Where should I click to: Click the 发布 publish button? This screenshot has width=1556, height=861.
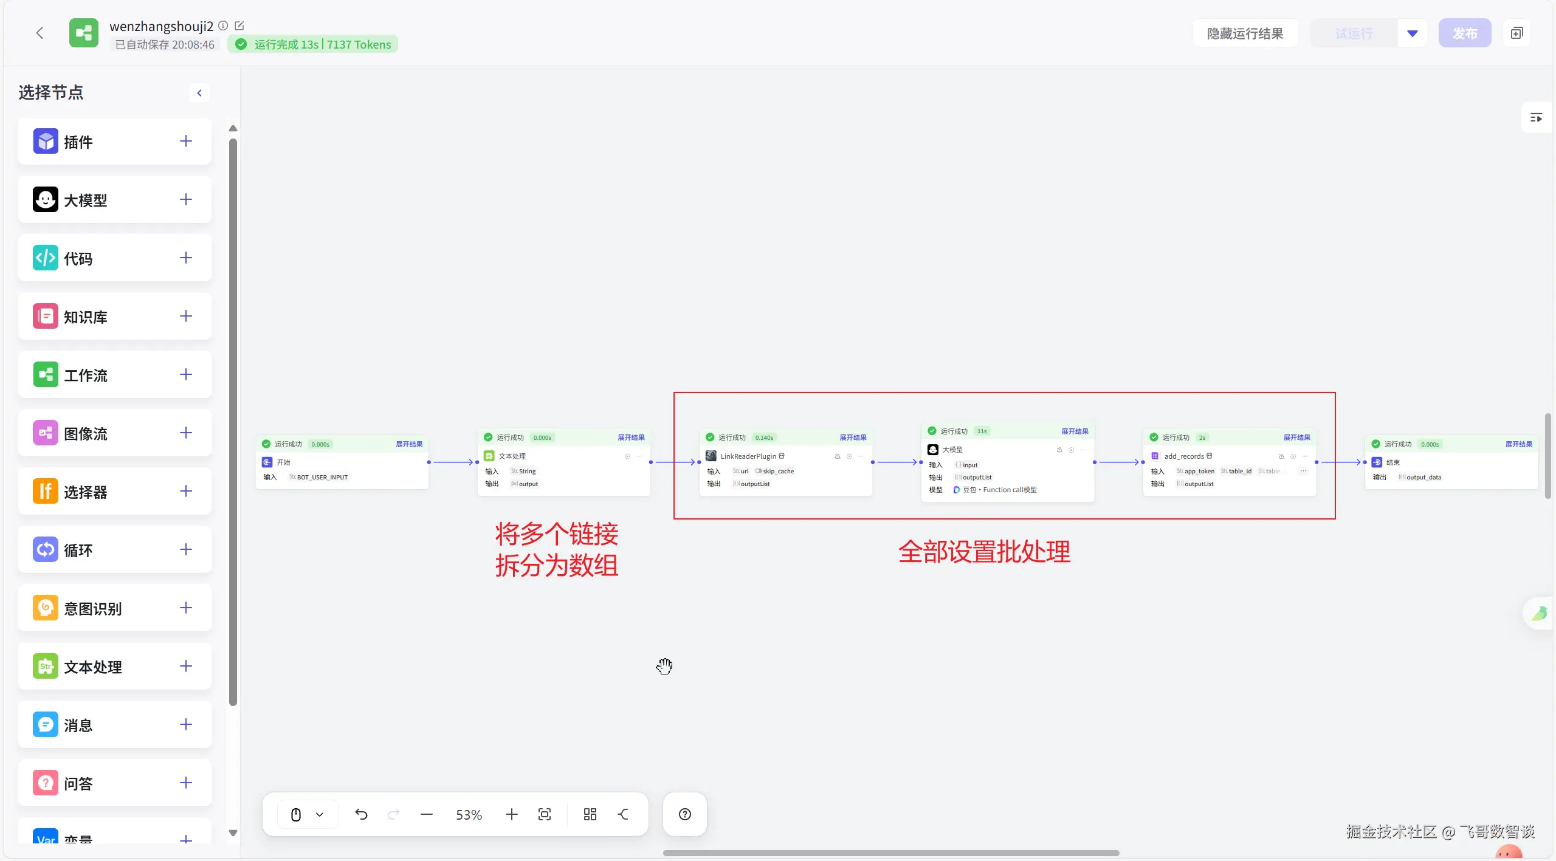(x=1464, y=33)
